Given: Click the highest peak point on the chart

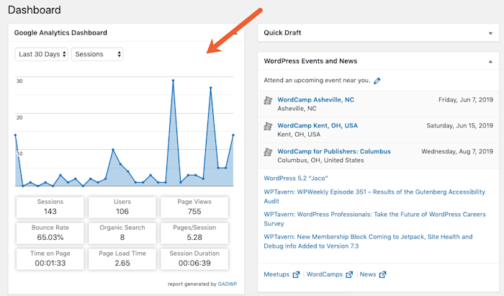Looking at the screenshot, I should point(174,81).
